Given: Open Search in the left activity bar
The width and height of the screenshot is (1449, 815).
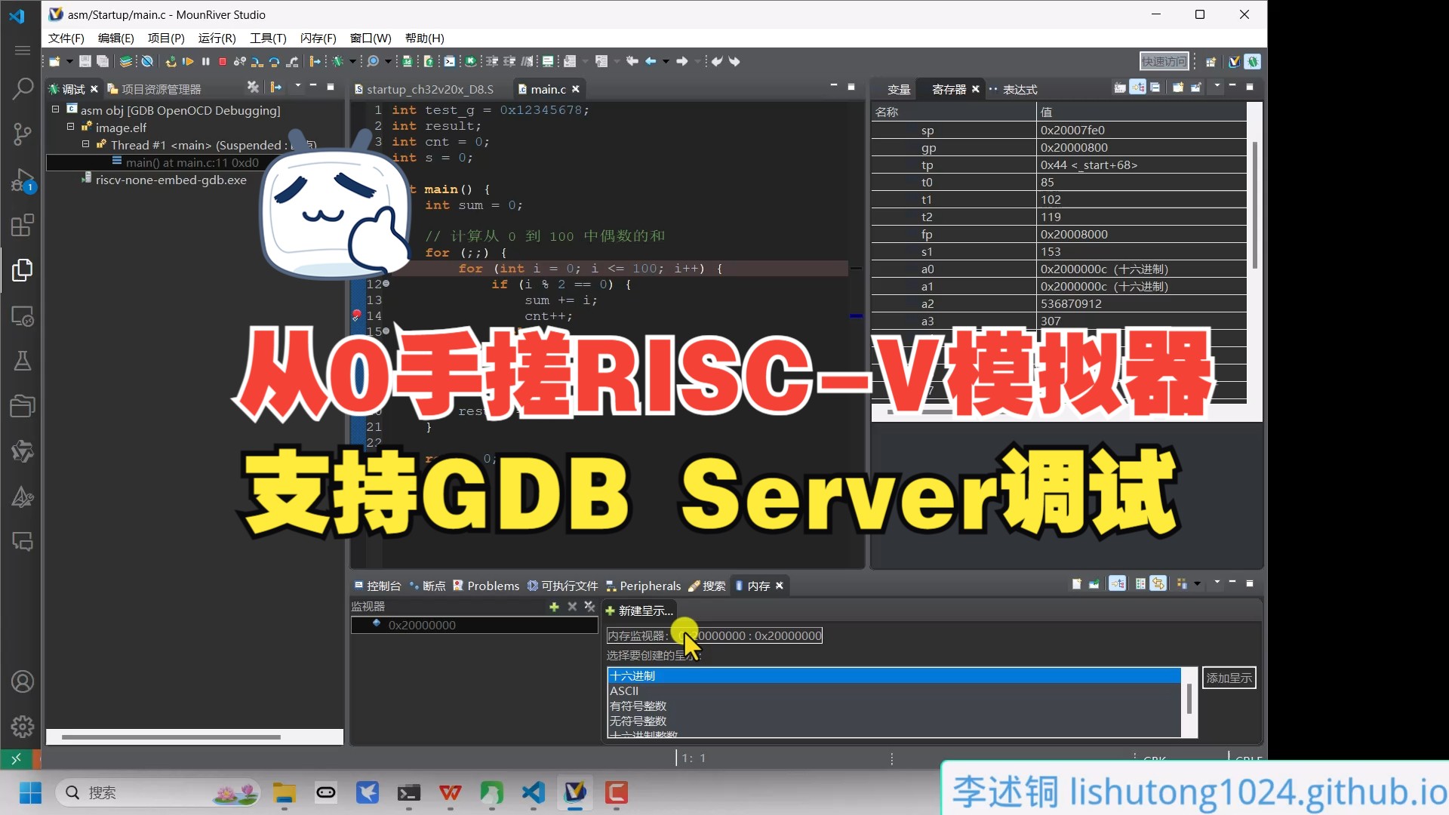Looking at the screenshot, I should coord(22,89).
